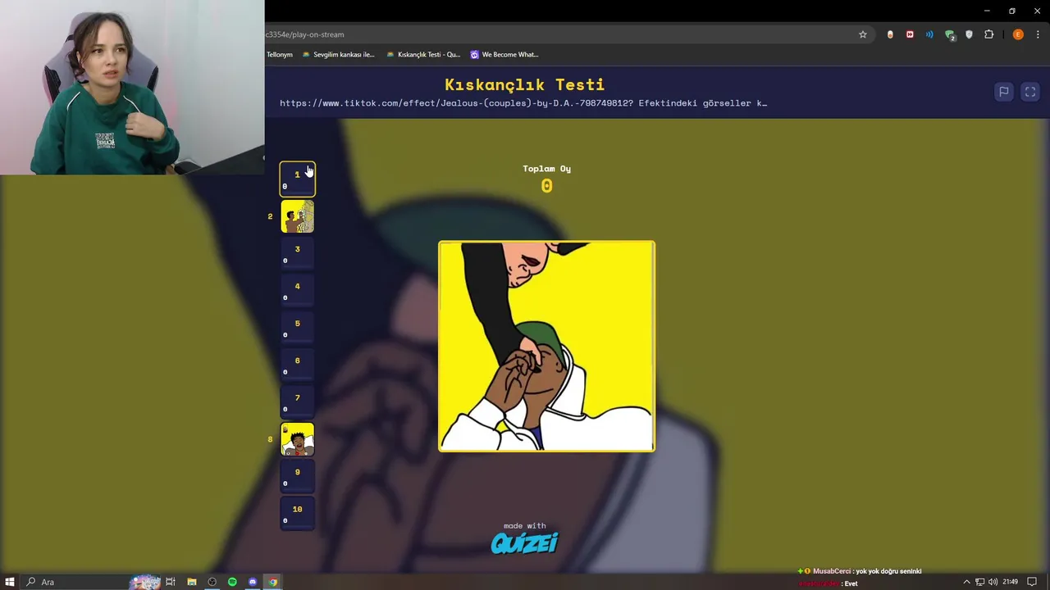Image resolution: width=1050 pixels, height=590 pixels.
Task: Select rank slot 4
Action: (297, 291)
